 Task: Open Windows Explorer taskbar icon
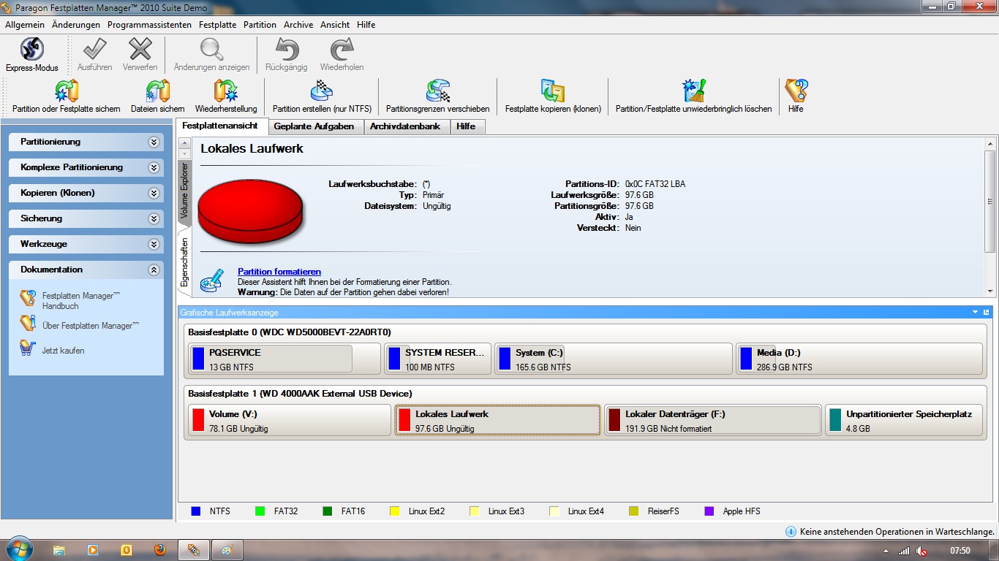point(59,549)
